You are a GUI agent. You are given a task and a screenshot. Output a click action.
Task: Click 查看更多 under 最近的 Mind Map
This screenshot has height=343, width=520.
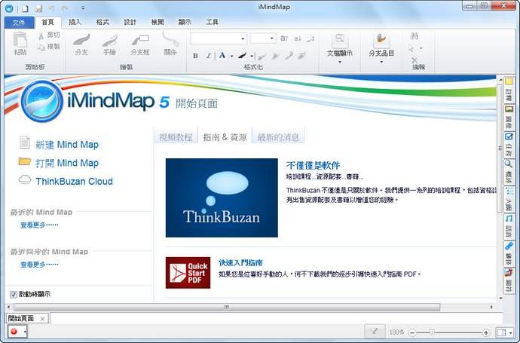pyautogui.click(x=39, y=225)
